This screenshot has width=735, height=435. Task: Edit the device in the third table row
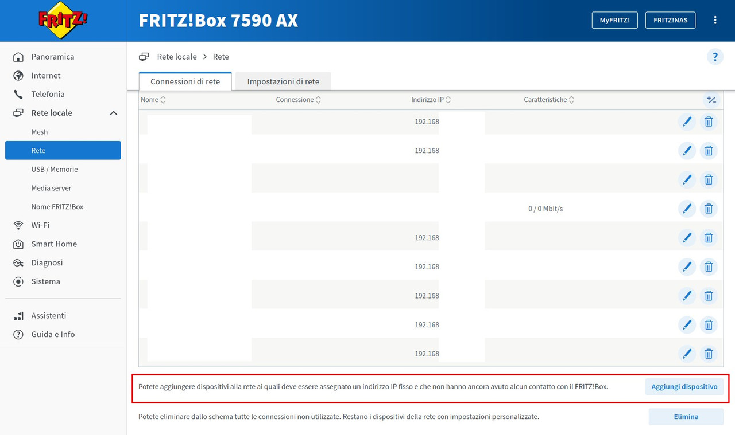pyautogui.click(x=687, y=179)
